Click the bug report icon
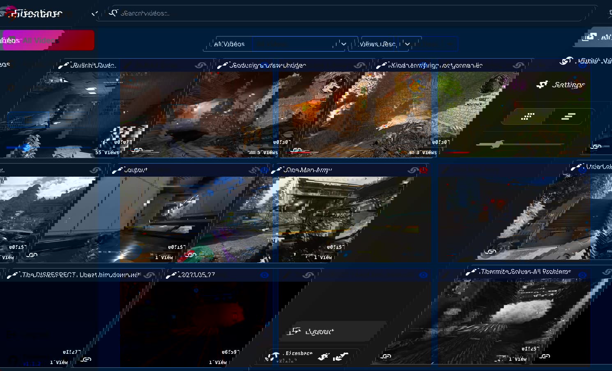The width and height of the screenshot is (612, 371). pos(324,357)
